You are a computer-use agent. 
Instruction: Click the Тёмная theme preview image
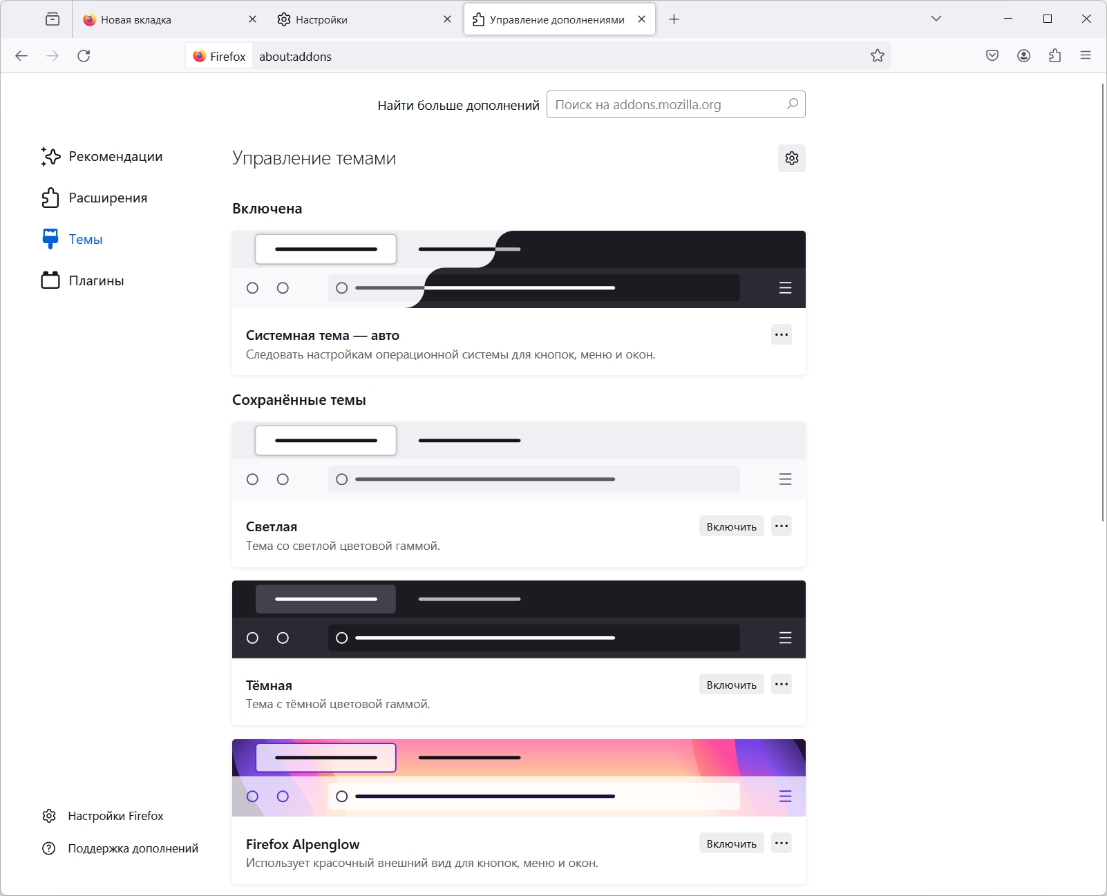click(519, 620)
